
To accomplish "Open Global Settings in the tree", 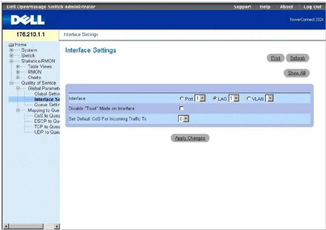I will coord(47,94).
